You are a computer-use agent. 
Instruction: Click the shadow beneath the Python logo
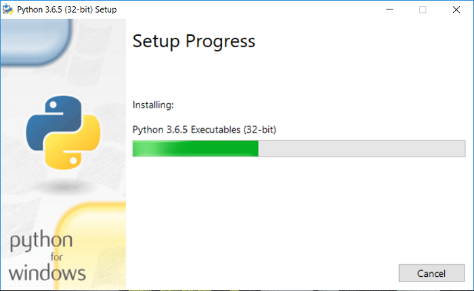coord(63,185)
